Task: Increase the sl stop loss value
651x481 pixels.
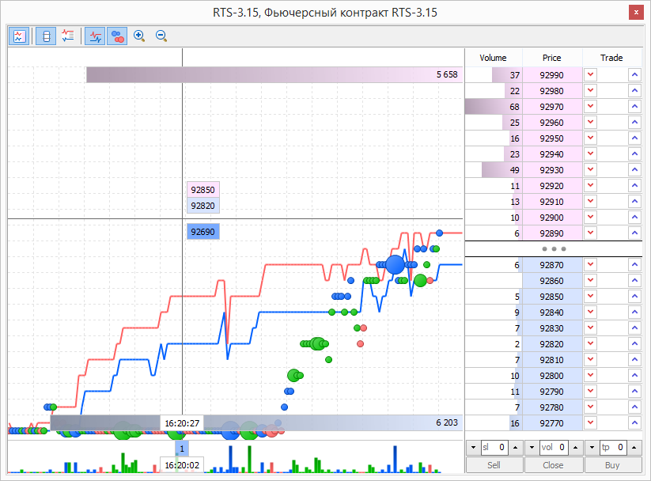Action: (x=516, y=447)
